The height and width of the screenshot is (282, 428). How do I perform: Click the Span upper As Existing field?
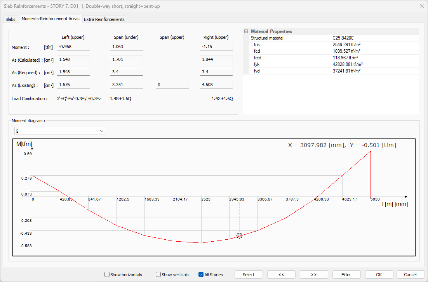point(172,85)
